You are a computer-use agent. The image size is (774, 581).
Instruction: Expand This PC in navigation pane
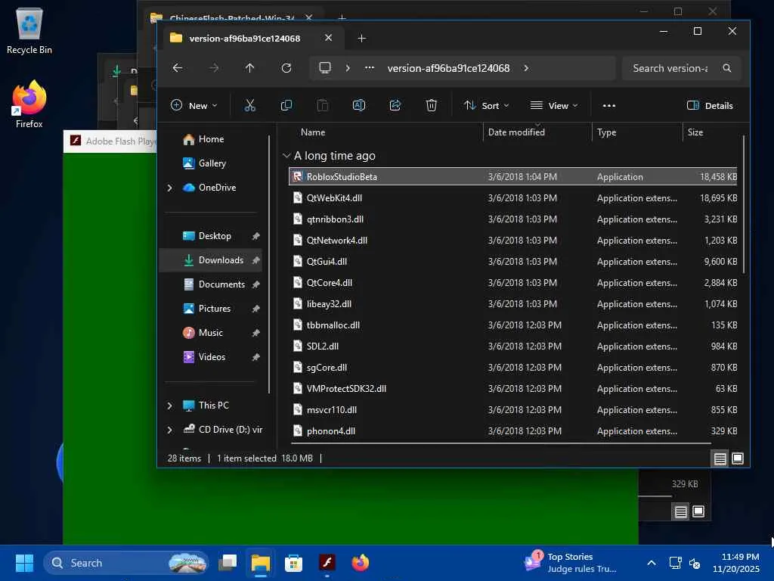170,405
